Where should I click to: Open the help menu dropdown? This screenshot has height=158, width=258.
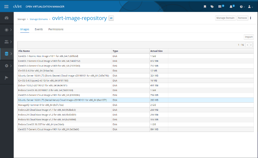242,7
